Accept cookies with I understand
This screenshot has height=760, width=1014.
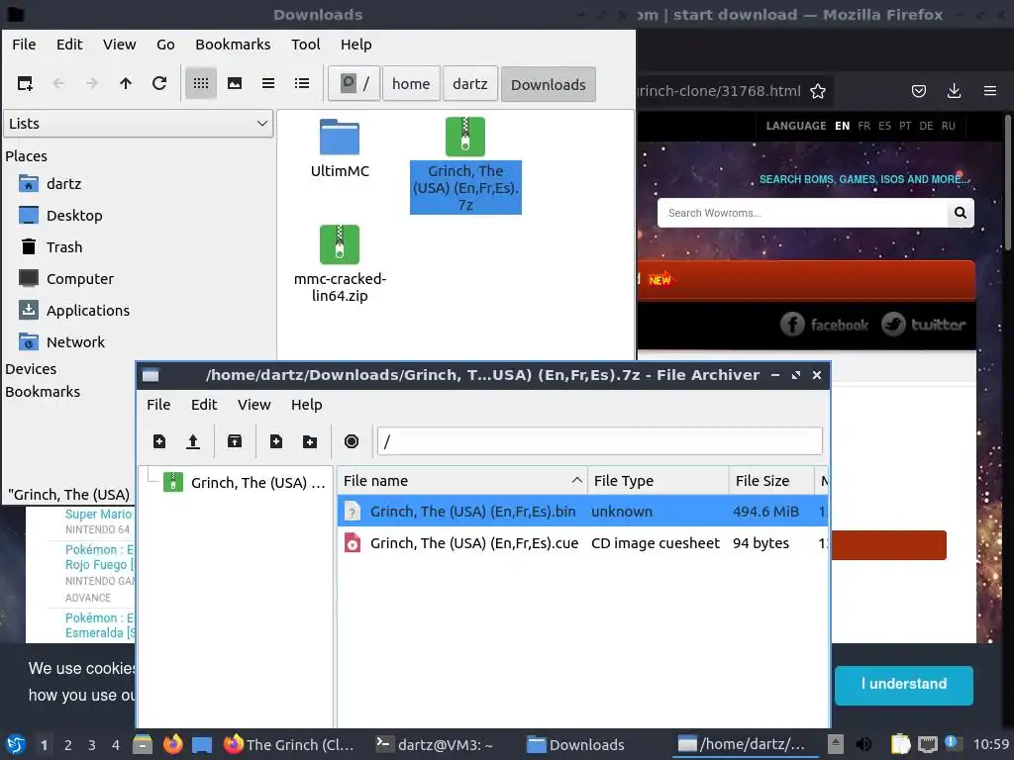click(903, 685)
